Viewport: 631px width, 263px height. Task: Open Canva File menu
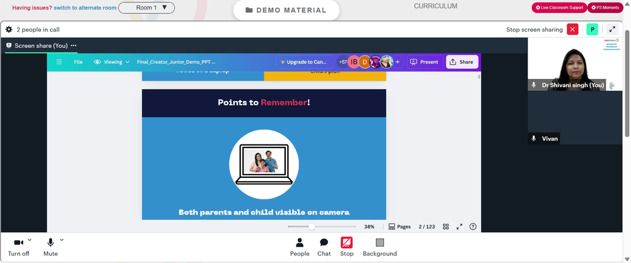coord(78,62)
